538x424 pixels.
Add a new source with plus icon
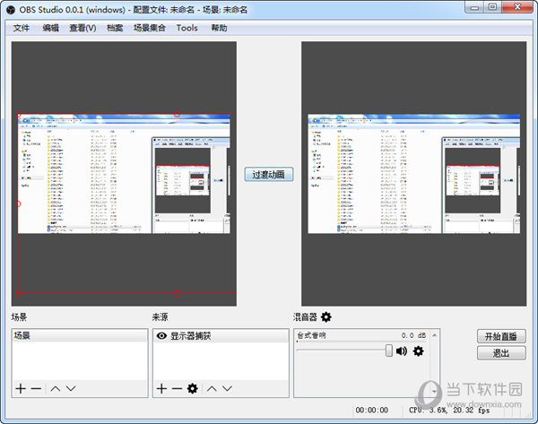[x=161, y=388]
